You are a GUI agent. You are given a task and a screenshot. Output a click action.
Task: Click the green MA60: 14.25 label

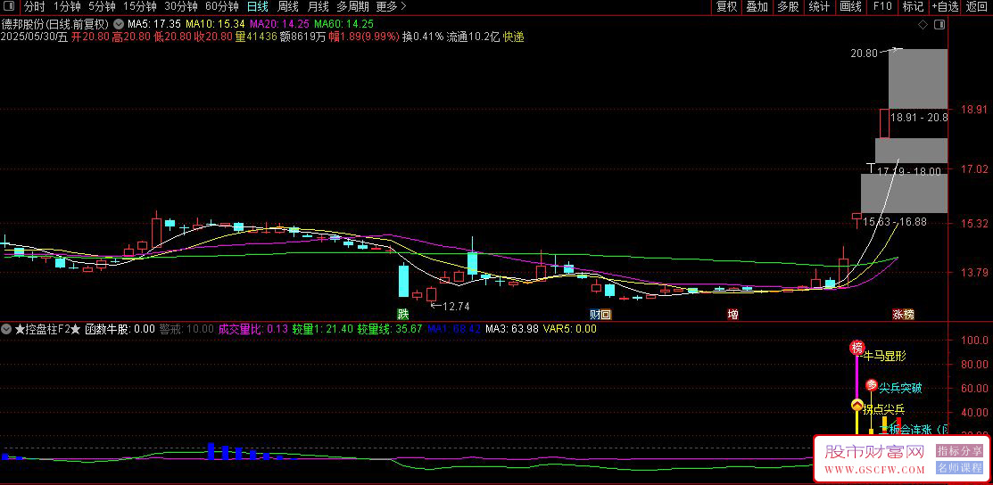point(343,24)
